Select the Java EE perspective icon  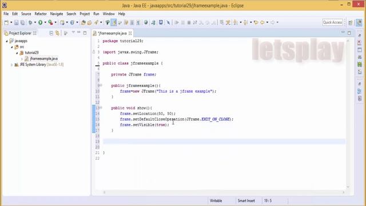pos(359,23)
